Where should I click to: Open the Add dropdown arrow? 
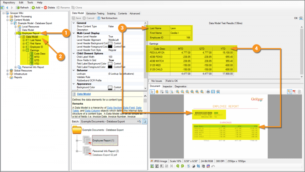[x=41, y=7]
